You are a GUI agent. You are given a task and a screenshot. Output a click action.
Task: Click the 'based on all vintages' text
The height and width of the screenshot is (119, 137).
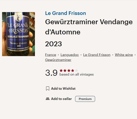77,75
